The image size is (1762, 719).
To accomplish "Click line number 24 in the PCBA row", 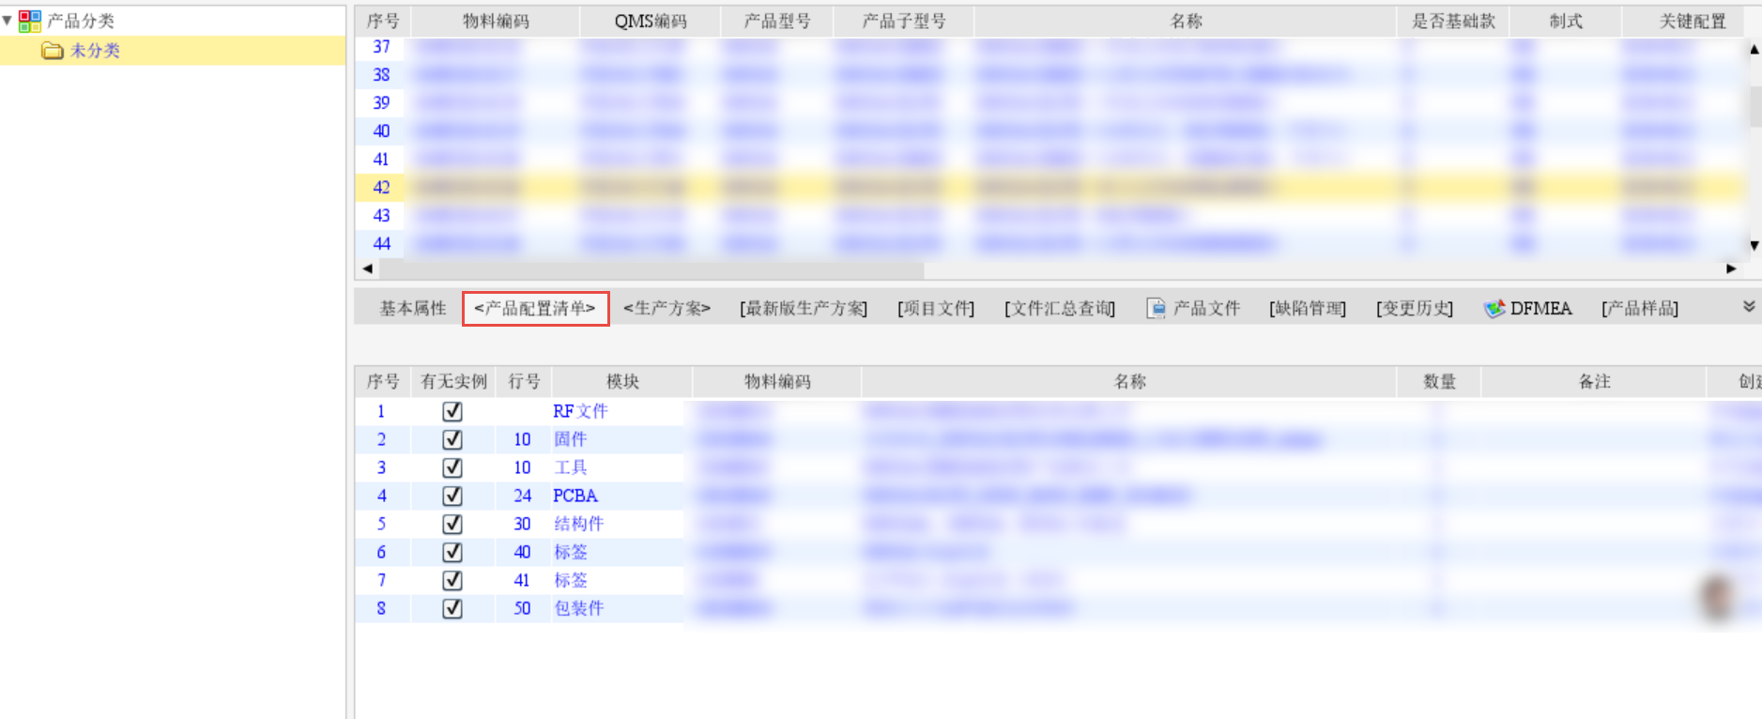I will [523, 496].
